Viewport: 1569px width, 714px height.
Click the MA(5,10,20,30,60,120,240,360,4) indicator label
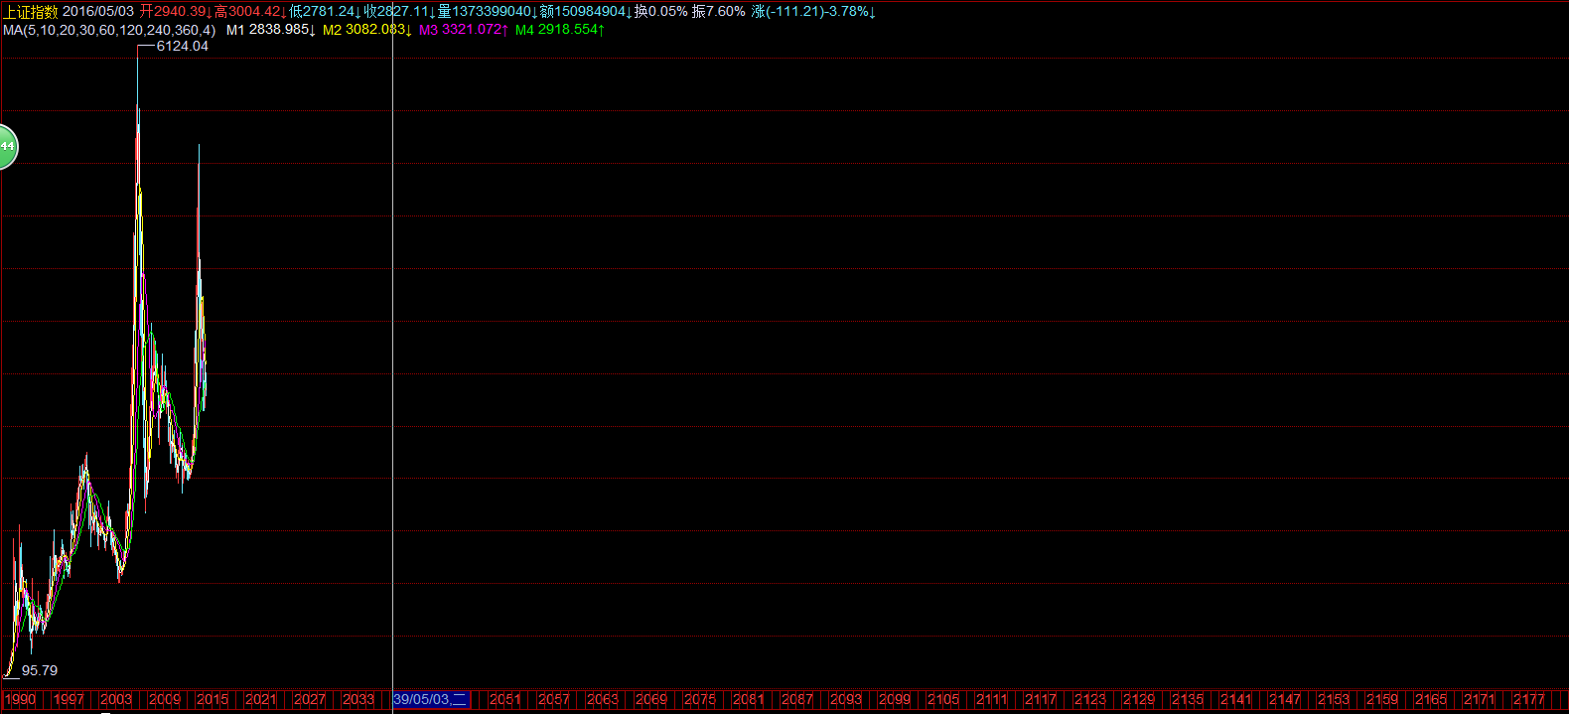(x=109, y=30)
